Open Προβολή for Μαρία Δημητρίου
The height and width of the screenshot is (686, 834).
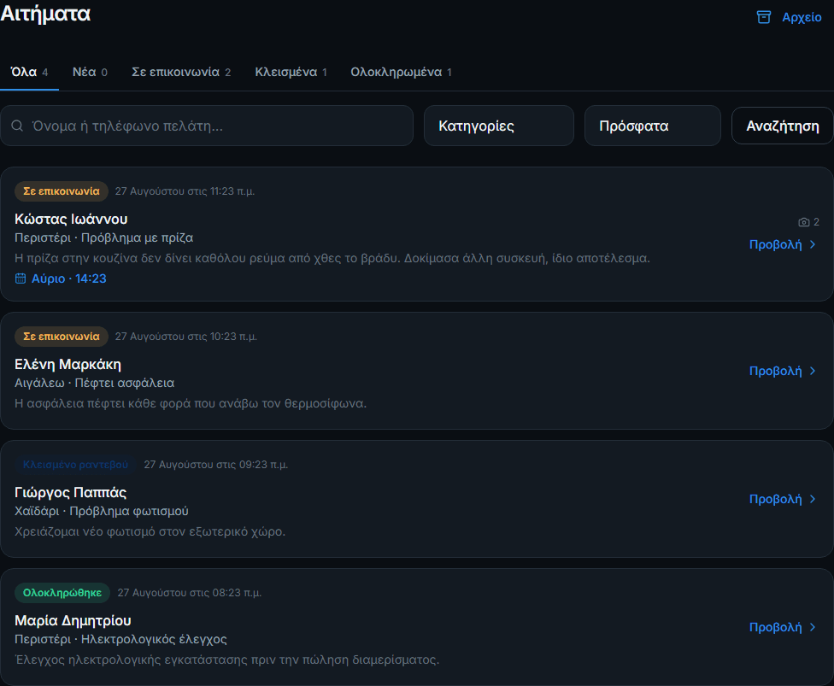pyautogui.click(x=776, y=627)
